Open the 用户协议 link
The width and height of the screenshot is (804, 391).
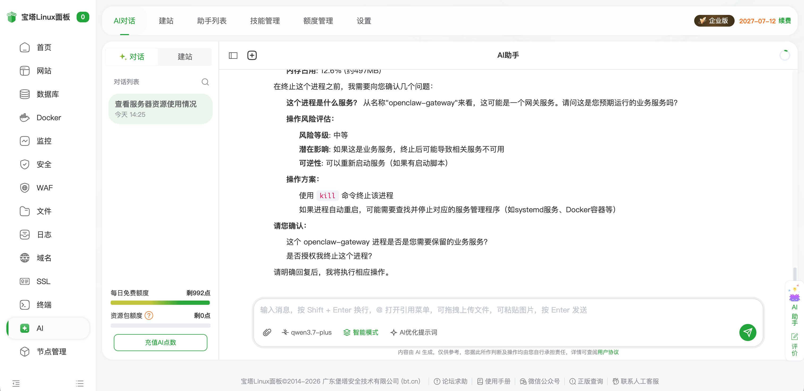click(608, 352)
